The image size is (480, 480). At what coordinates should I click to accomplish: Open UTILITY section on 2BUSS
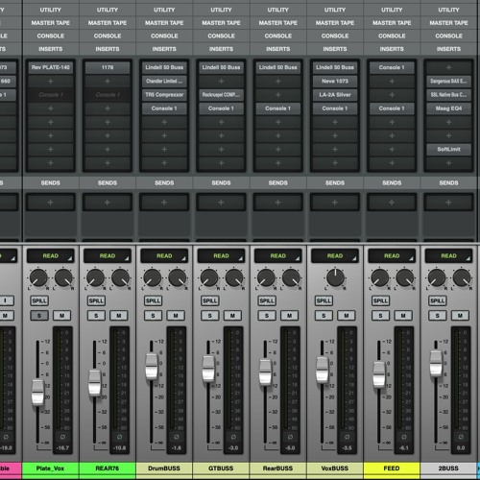(x=448, y=10)
